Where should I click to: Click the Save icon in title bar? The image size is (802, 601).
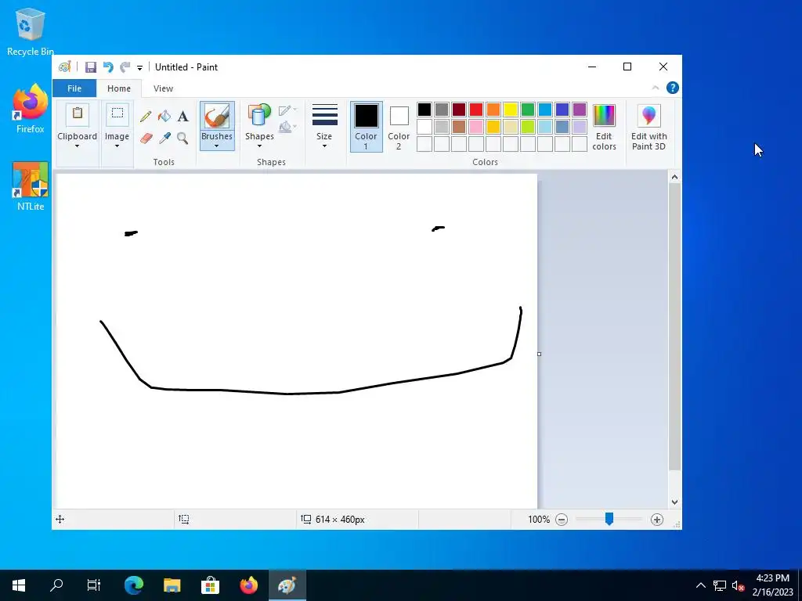tap(91, 67)
